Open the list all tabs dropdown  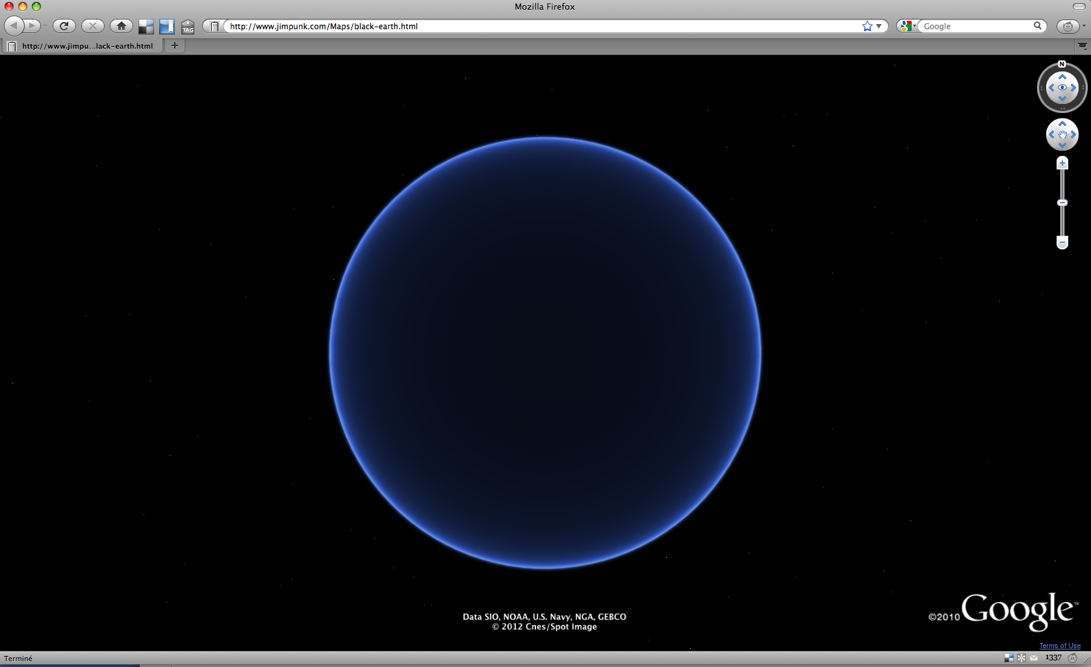(x=1082, y=45)
